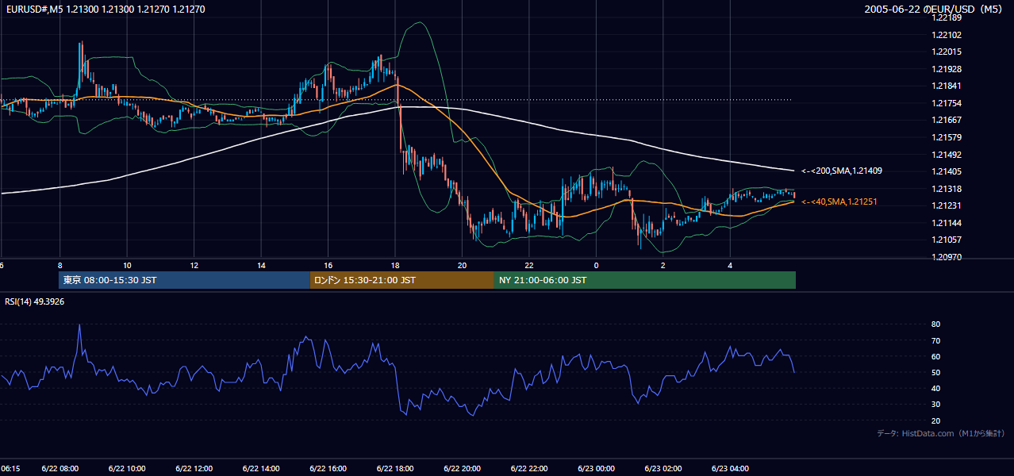The height and width of the screenshot is (476, 1014).
Task: Click the 6/23 00:00 bottom timestamp
Action: tap(596, 469)
